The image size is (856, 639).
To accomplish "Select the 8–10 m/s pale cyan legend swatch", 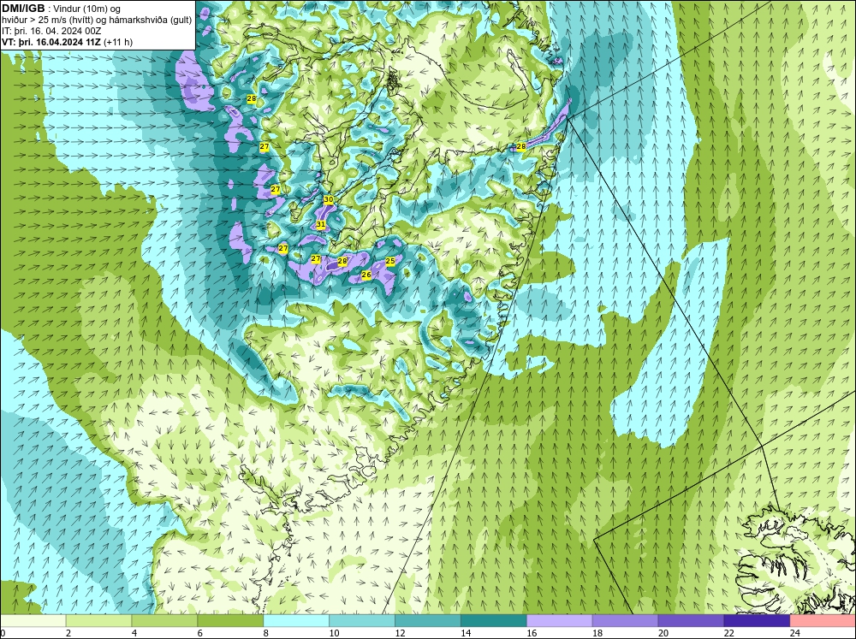I will pyautogui.click(x=296, y=621).
